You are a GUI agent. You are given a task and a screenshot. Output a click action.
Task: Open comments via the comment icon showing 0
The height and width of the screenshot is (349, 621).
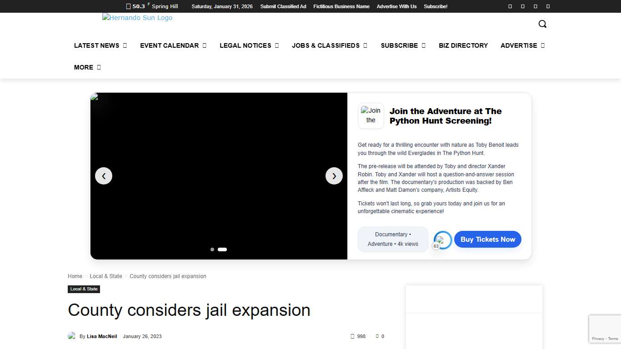377,336
